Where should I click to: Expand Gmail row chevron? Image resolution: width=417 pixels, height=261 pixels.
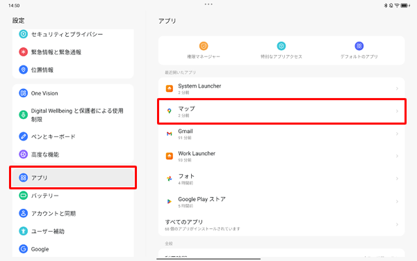point(397,134)
